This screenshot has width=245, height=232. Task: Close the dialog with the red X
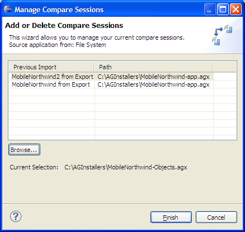tap(235, 10)
